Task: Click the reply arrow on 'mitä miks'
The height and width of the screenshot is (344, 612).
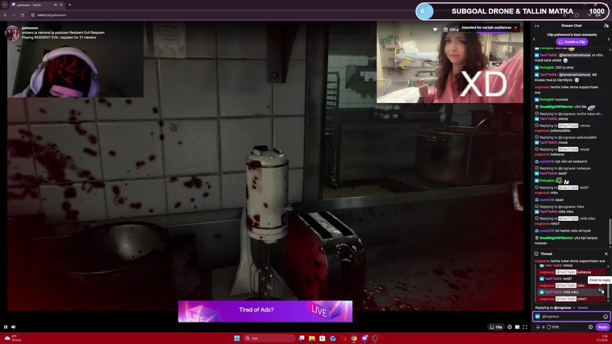Action: point(601,291)
